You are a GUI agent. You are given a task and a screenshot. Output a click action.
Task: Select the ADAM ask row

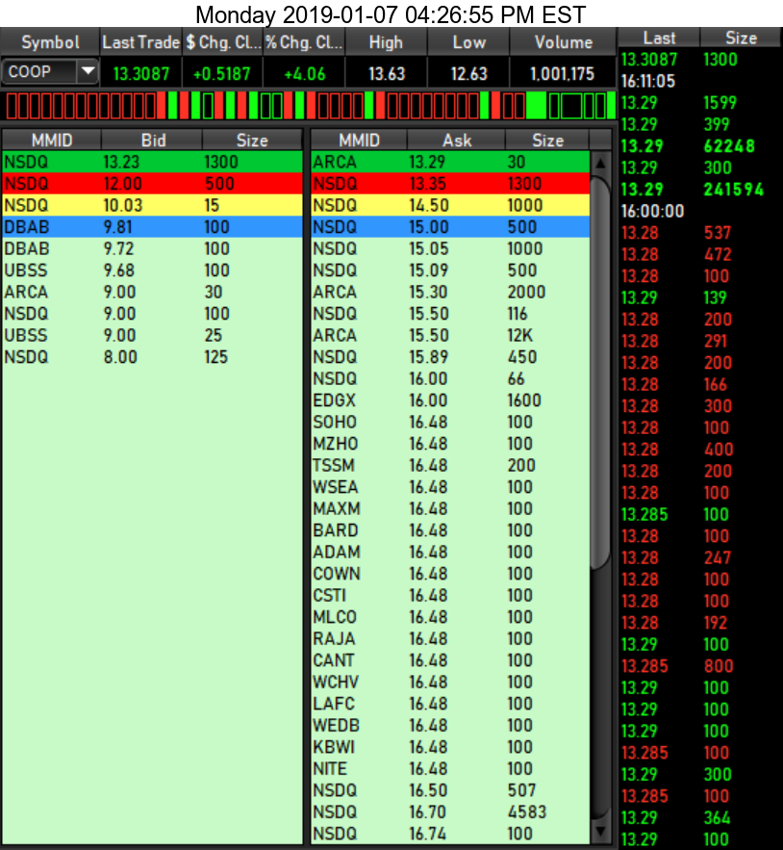(x=450, y=553)
